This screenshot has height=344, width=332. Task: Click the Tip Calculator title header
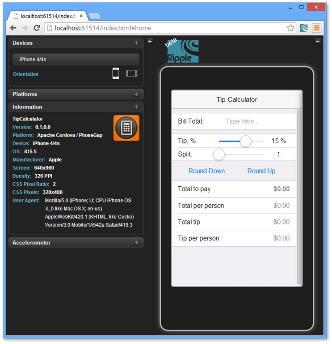pos(237,99)
